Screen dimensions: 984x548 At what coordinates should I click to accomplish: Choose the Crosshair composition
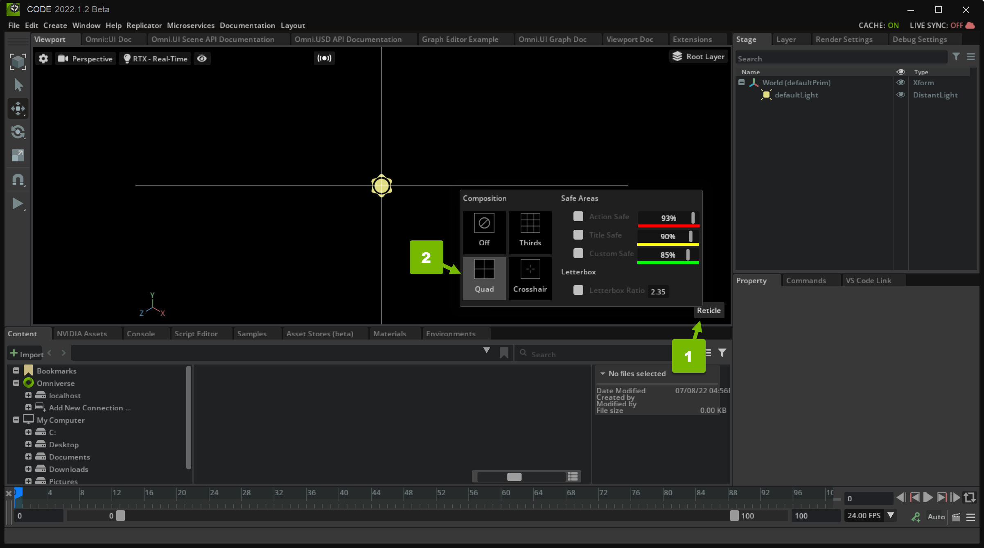530,278
